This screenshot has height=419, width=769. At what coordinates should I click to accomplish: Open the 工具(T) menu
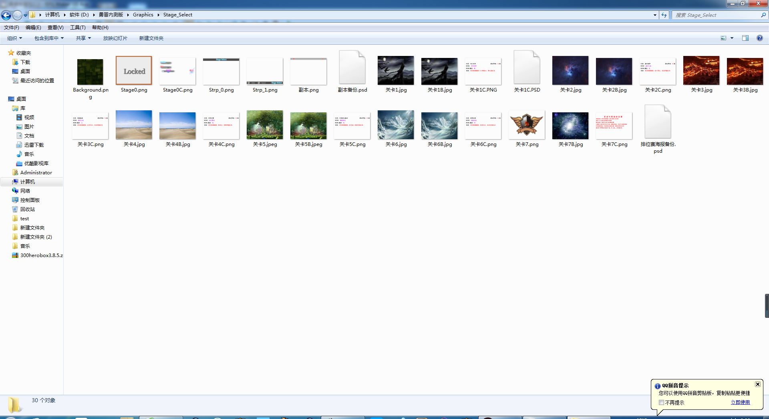[x=78, y=28]
